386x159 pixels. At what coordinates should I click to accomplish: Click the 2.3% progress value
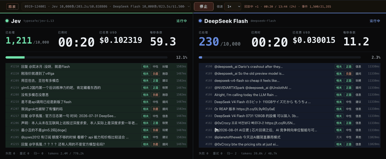376,57
